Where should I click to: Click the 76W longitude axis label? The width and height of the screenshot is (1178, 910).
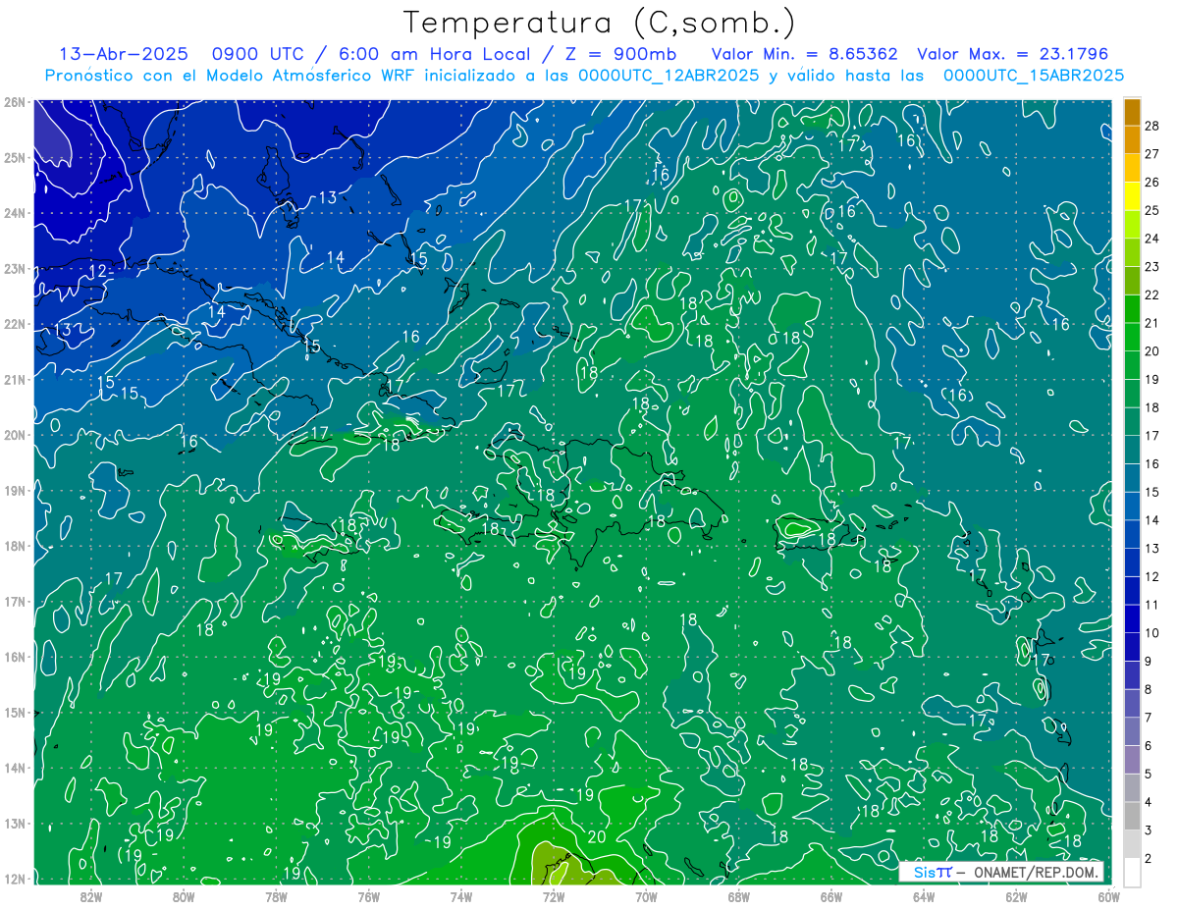pyautogui.click(x=368, y=895)
